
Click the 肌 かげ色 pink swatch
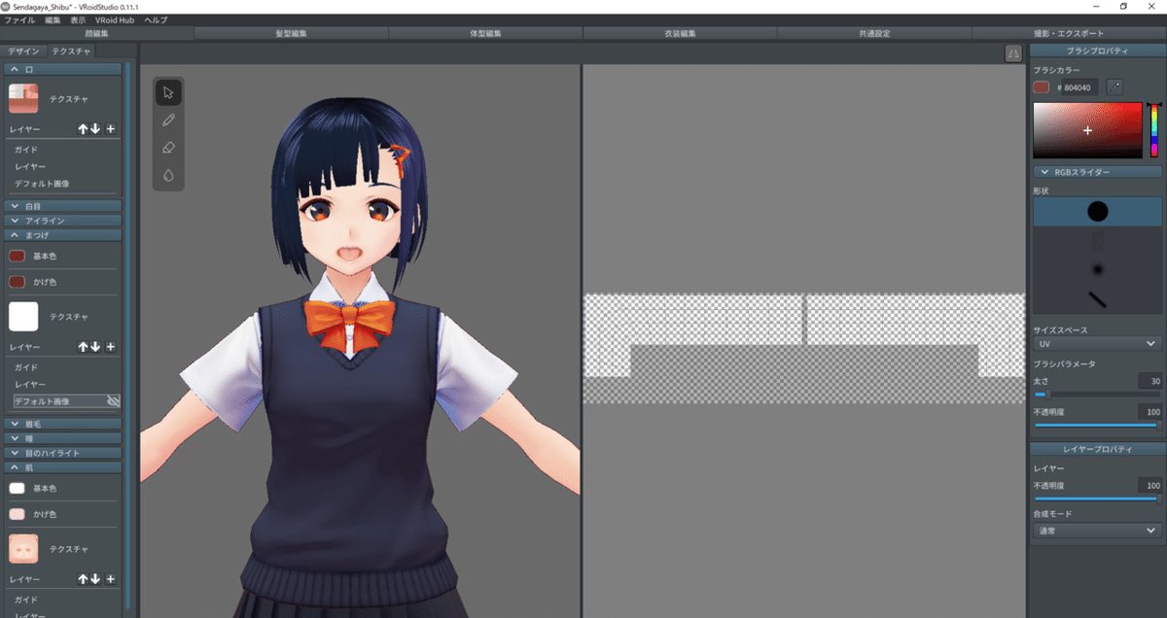tap(17, 514)
